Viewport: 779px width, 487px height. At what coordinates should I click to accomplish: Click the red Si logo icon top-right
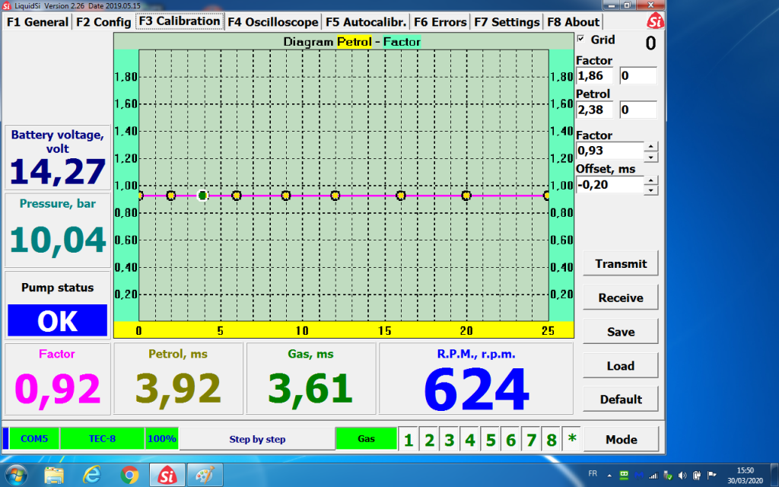pos(653,21)
